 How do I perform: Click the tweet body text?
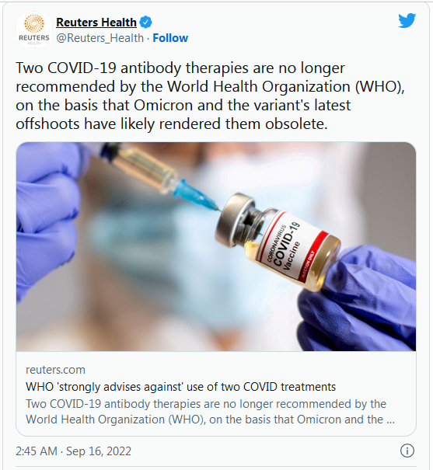pos(210,96)
